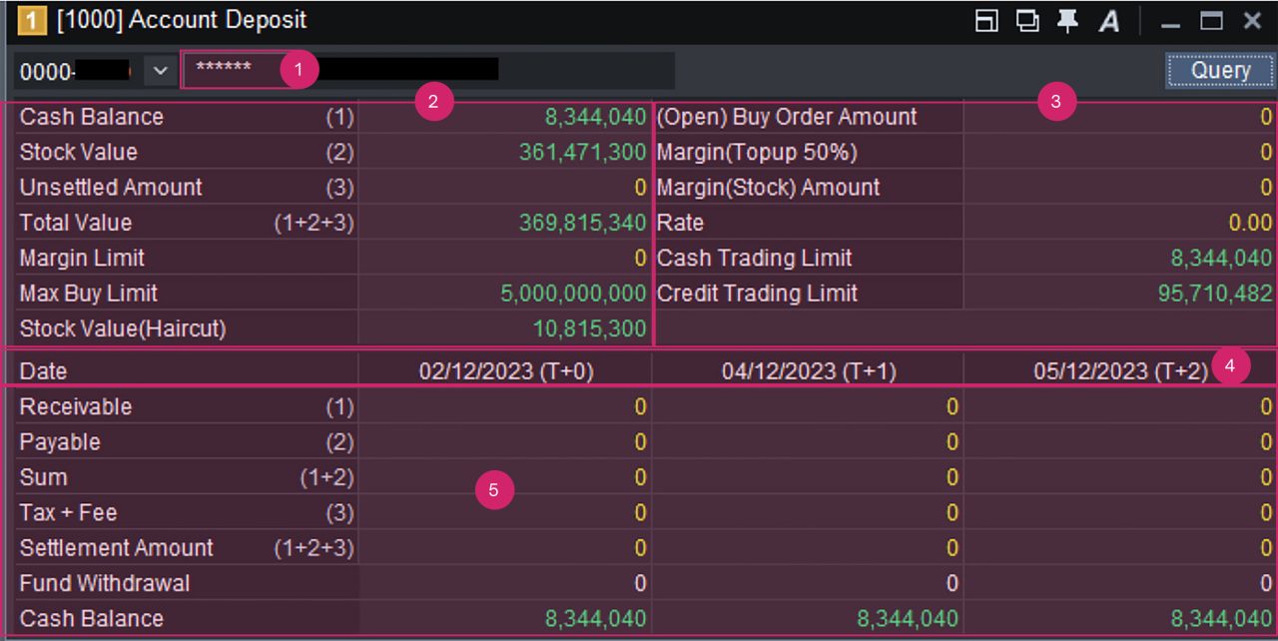Click the Stock Value amount 361,471,300
Viewport: 1278px width, 641px height.
click(x=582, y=152)
